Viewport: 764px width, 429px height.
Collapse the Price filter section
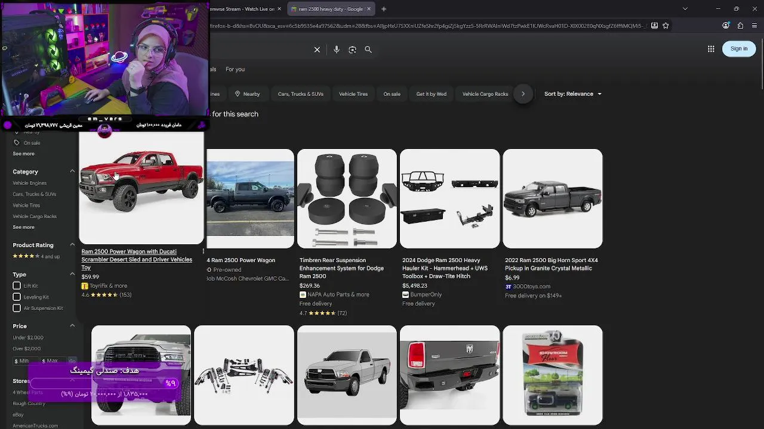pos(72,326)
